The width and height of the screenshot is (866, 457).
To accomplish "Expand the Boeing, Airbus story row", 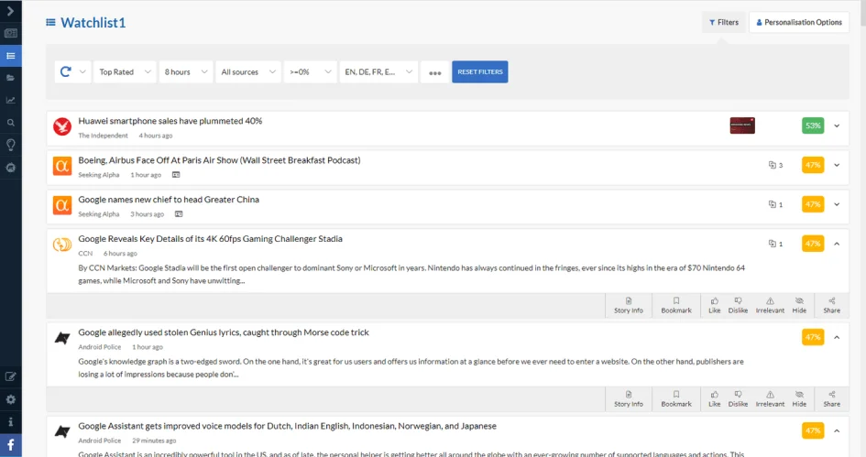I will point(837,165).
